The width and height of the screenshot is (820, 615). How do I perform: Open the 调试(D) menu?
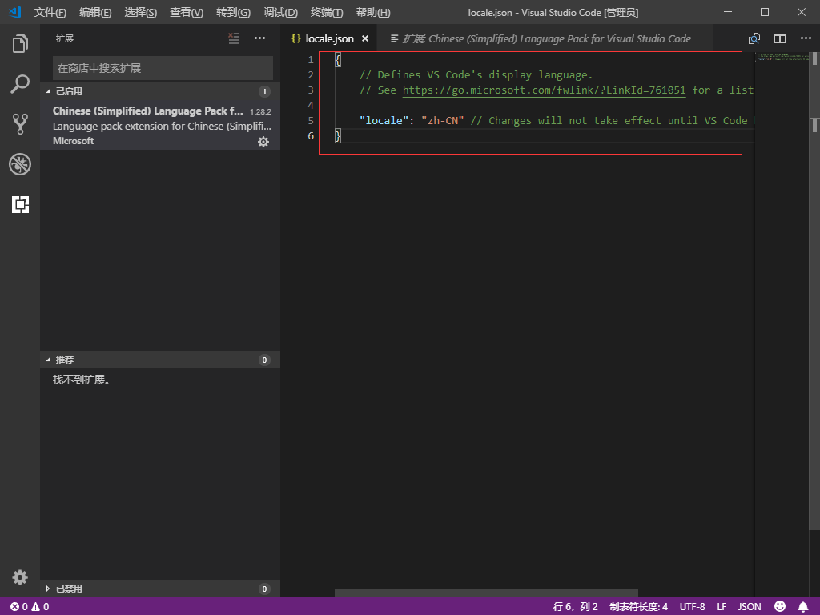(281, 13)
